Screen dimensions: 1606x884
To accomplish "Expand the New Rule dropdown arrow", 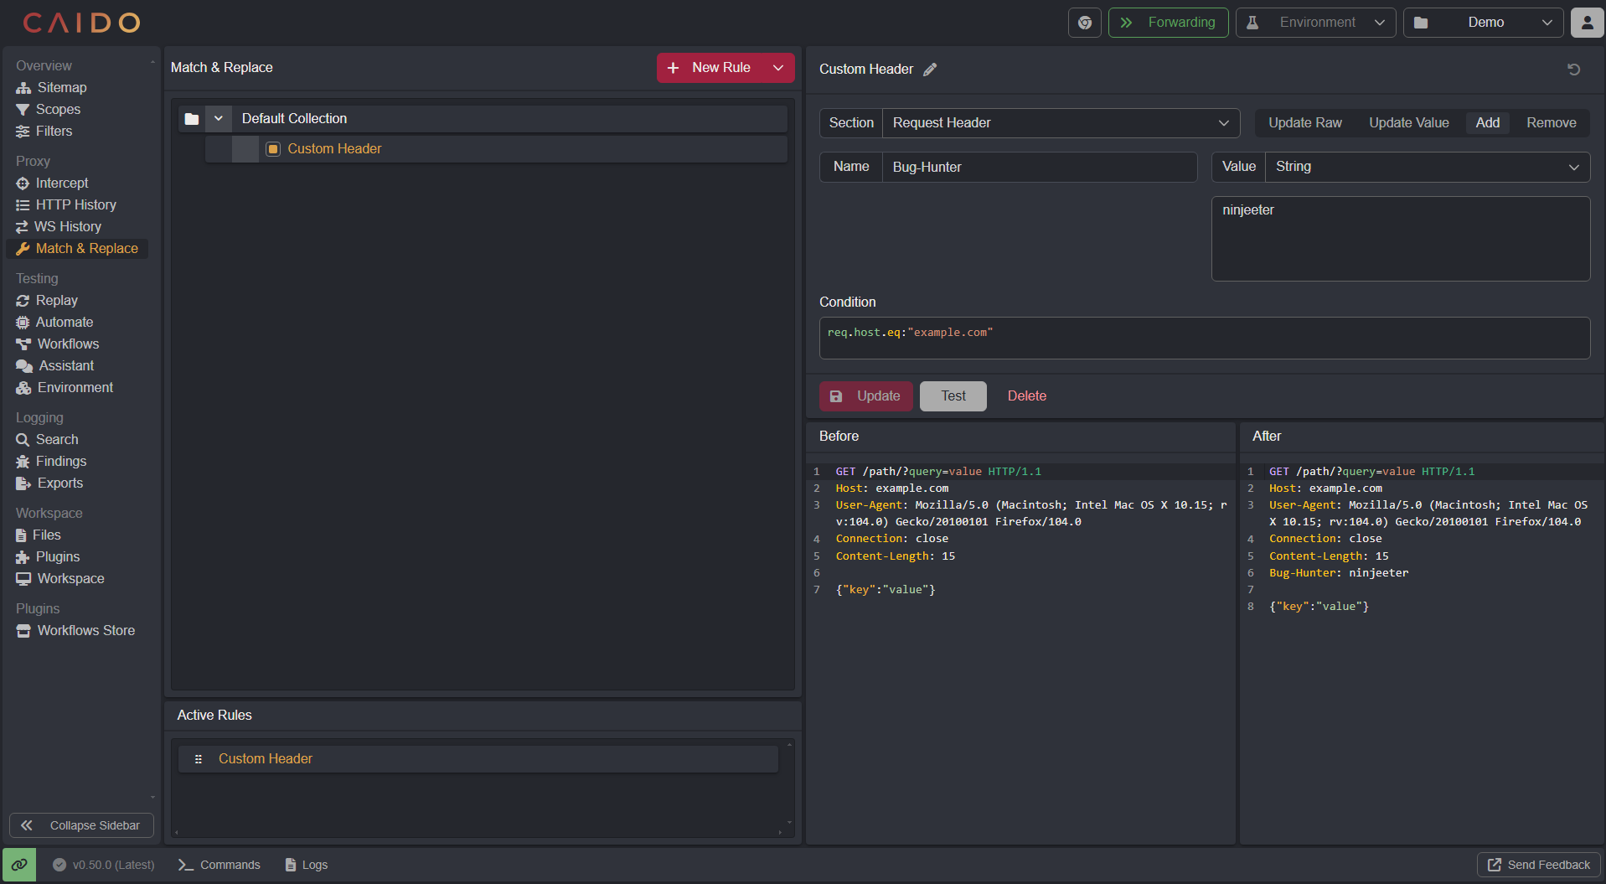I will pos(778,68).
